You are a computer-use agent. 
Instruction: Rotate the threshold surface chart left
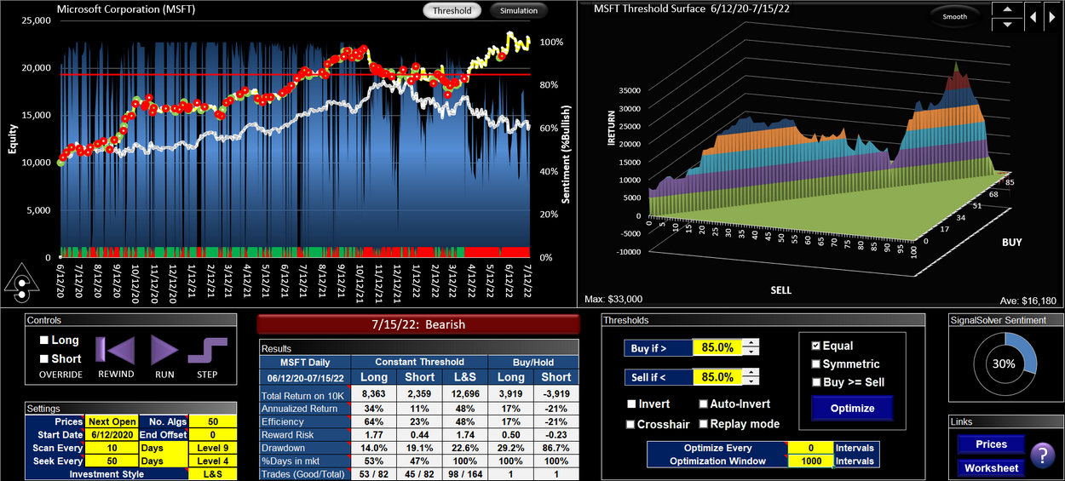tap(1033, 16)
